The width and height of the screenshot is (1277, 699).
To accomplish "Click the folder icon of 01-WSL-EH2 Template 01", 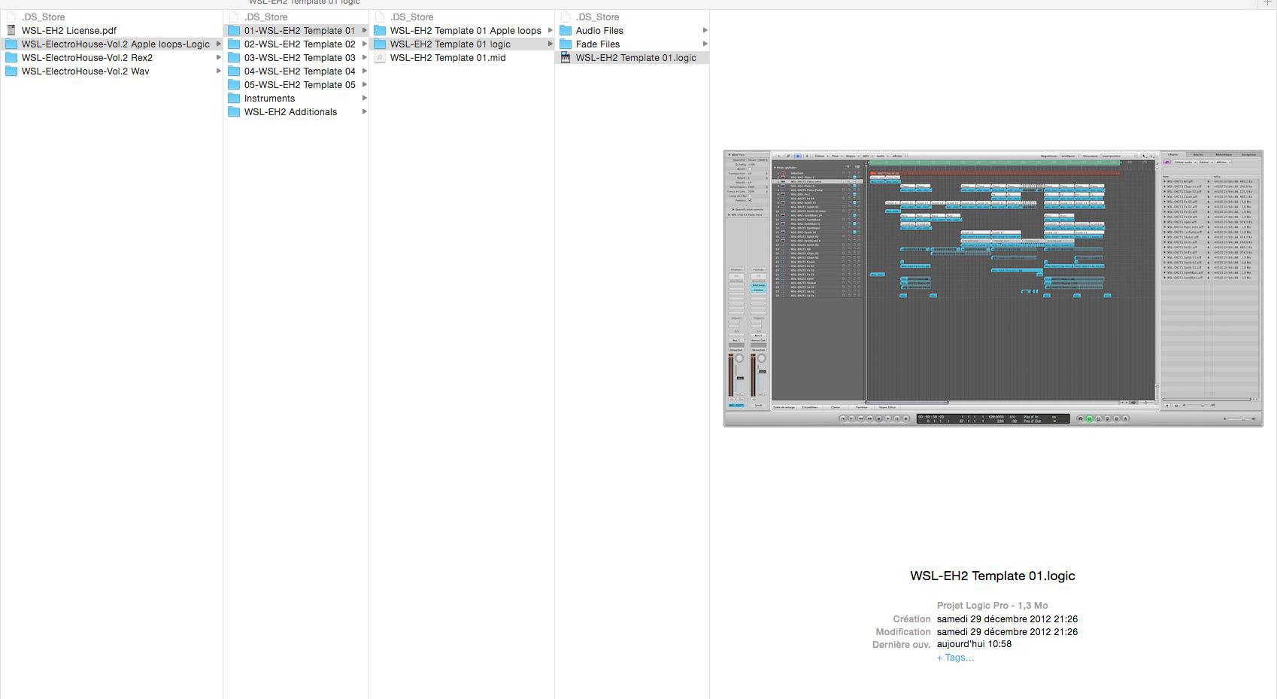I will (234, 31).
